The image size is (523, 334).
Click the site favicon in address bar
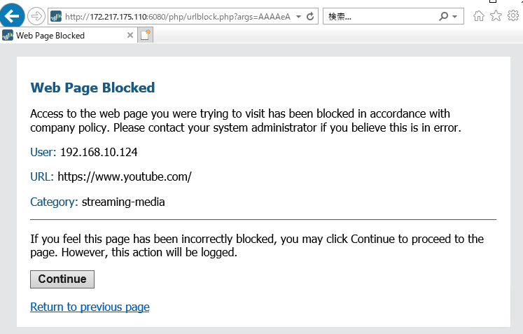(x=56, y=16)
